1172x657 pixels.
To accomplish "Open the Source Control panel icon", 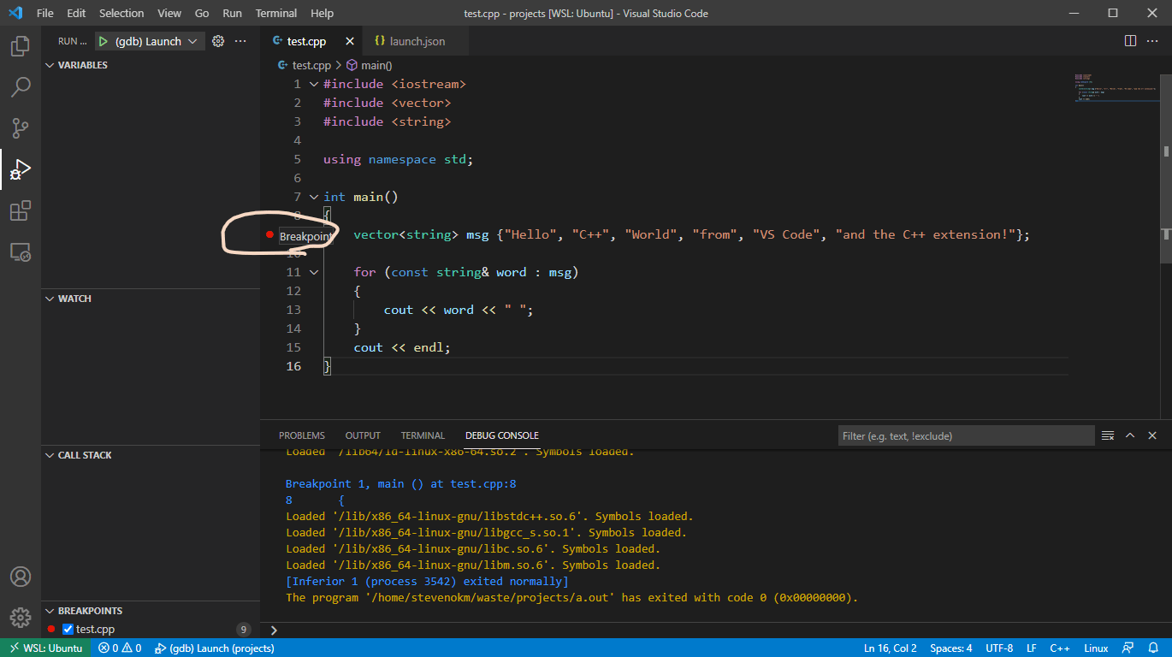I will (x=19, y=127).
